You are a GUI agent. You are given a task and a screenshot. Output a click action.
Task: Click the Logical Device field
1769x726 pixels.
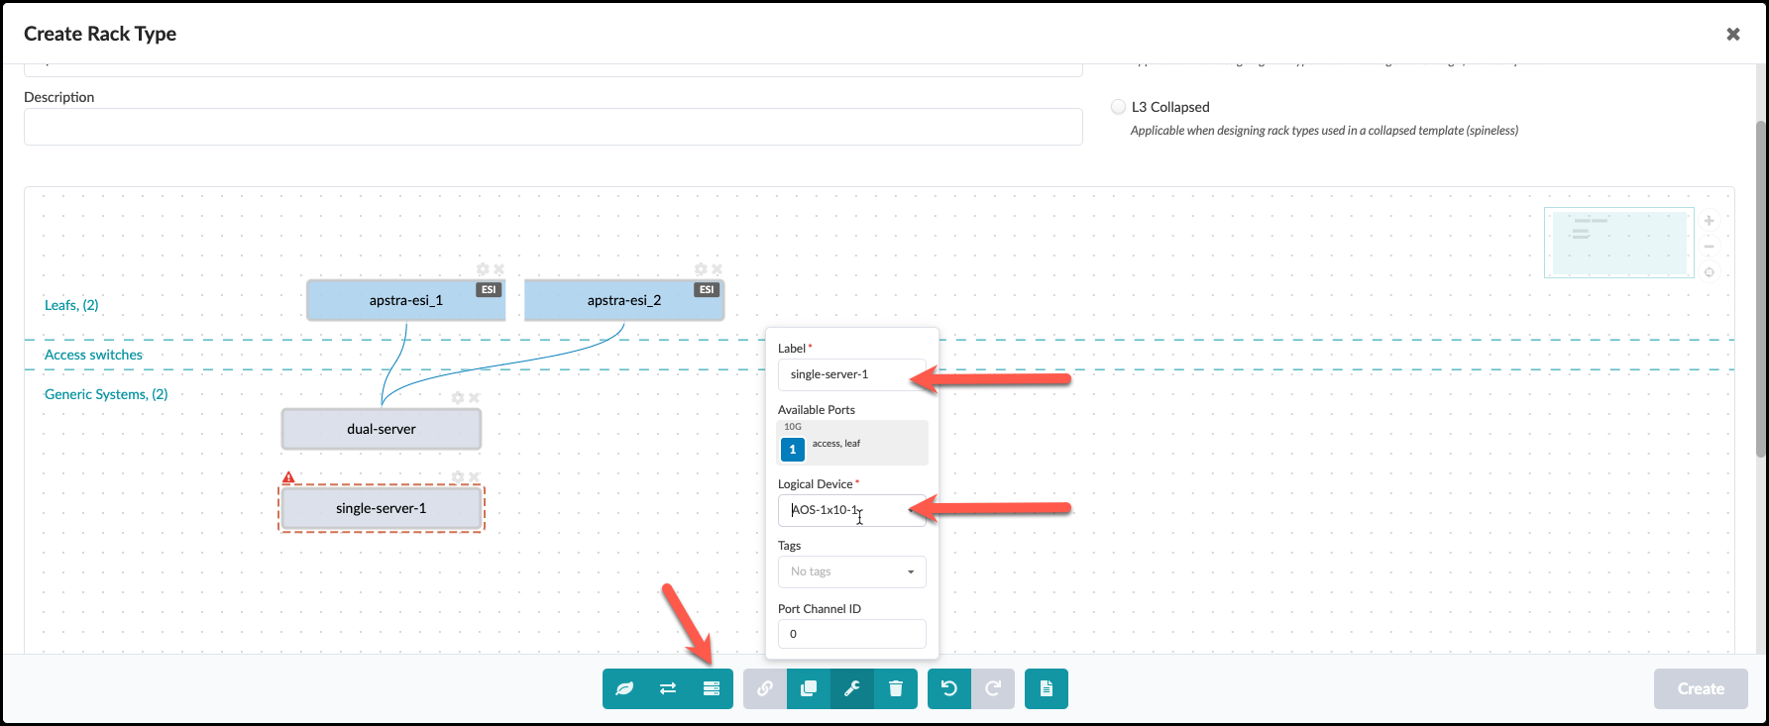[851, 510]
